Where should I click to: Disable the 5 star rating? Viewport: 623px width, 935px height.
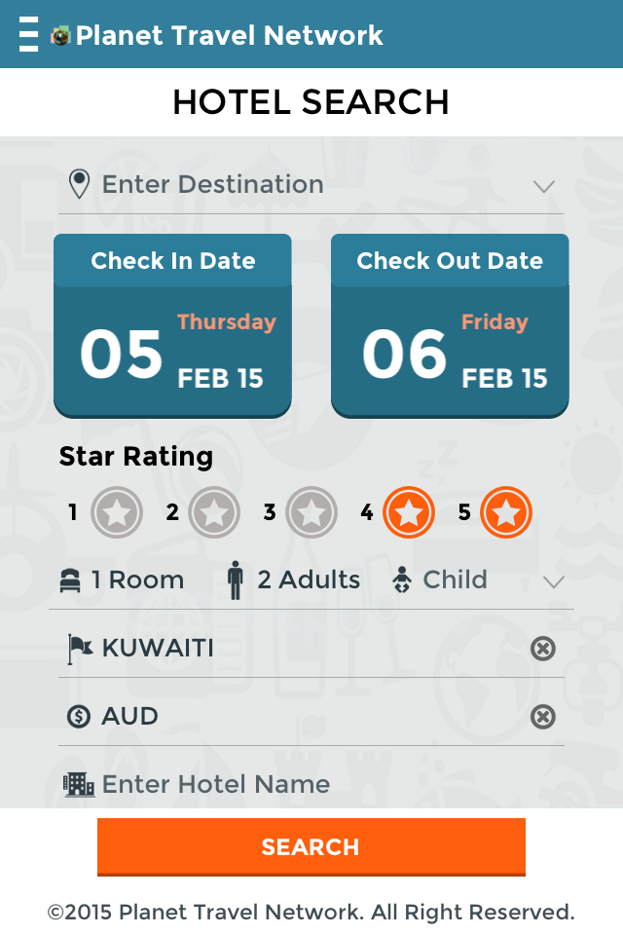506,513
